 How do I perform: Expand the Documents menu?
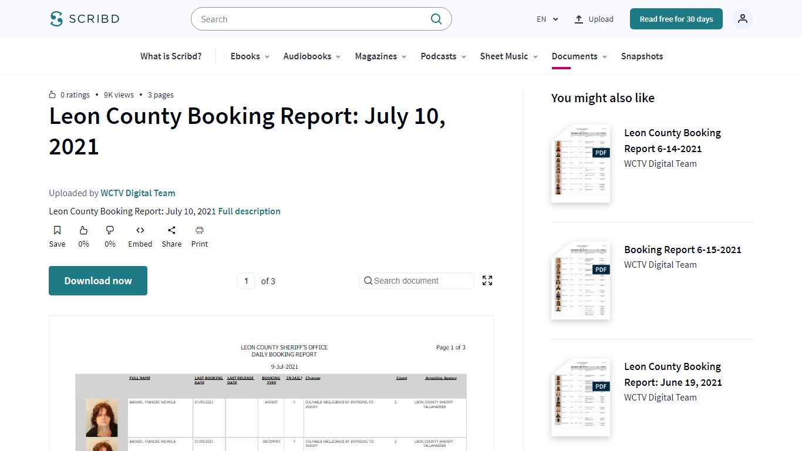(x=579, y=56)
